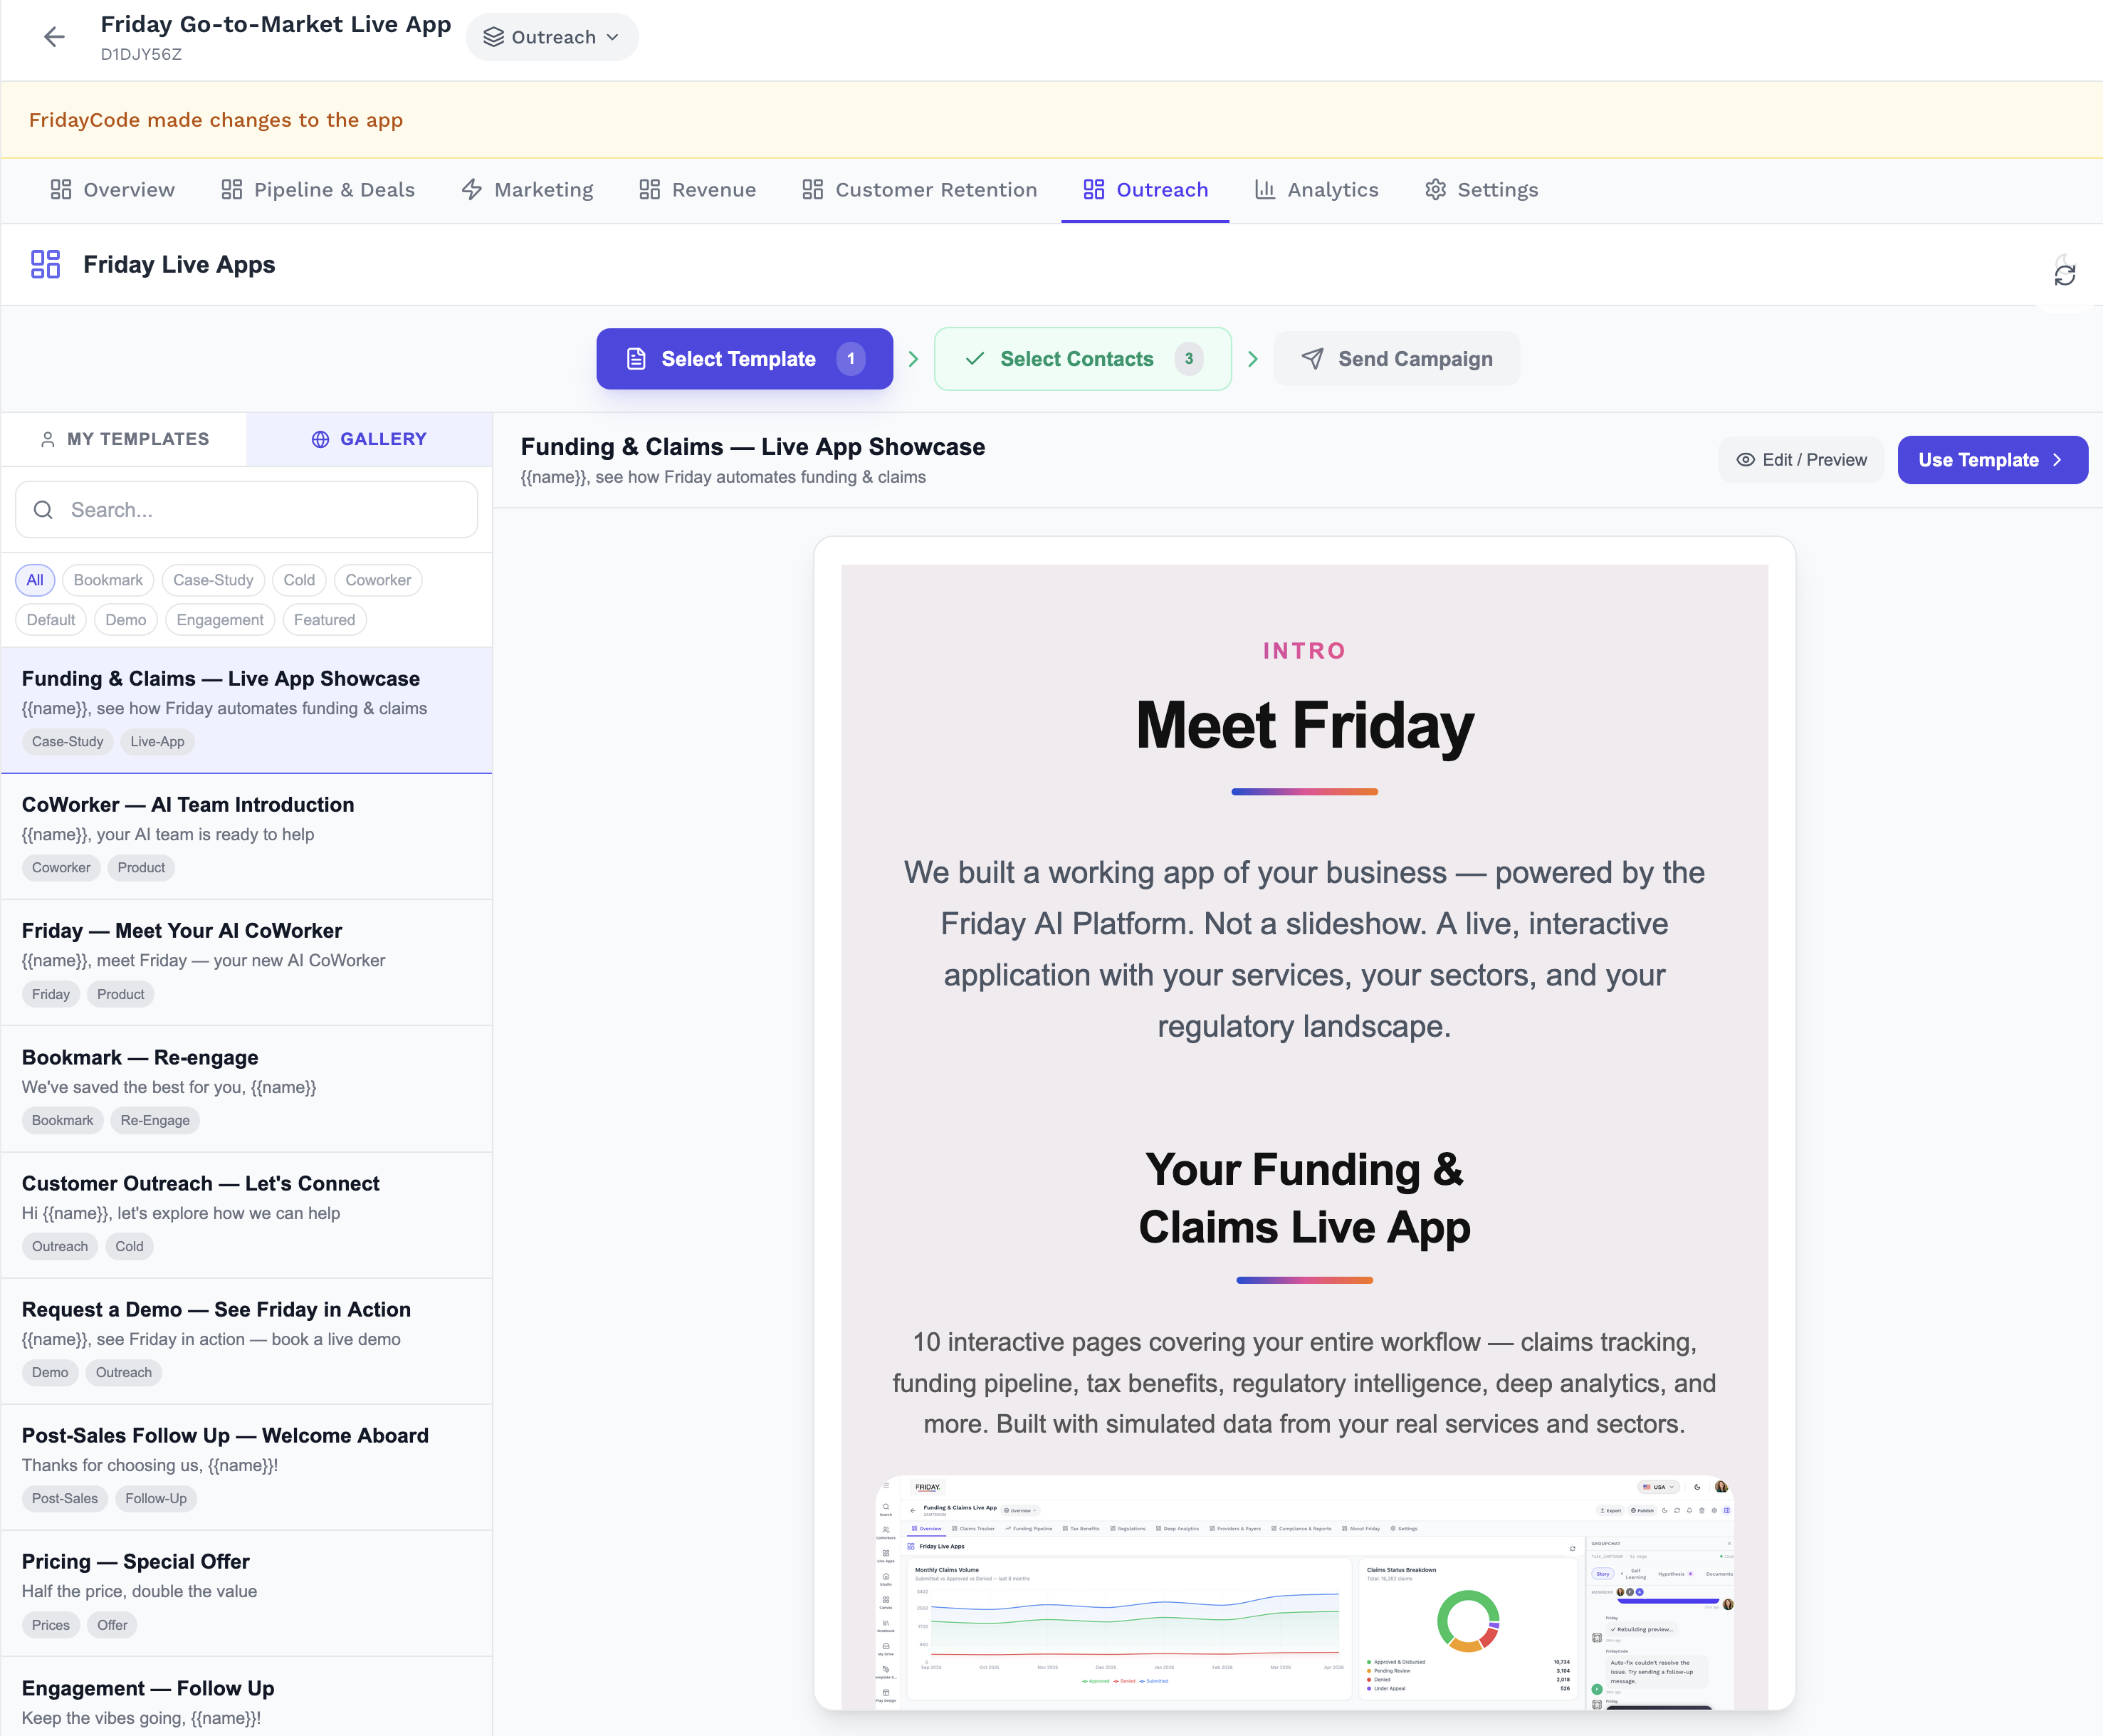
Task: Open the Overview tab
Action: (x=113, y=190)
